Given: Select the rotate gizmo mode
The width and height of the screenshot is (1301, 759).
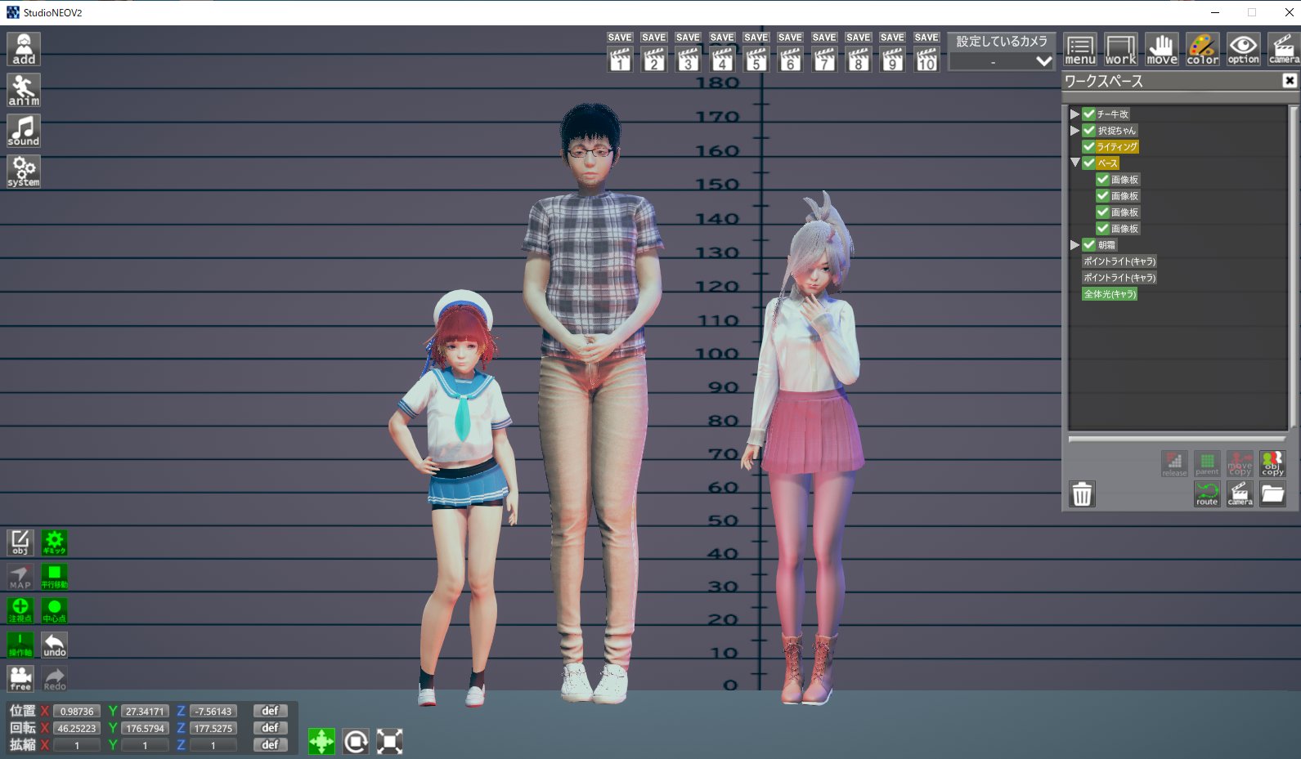Looking at the screenshot, I should point(356,741).
